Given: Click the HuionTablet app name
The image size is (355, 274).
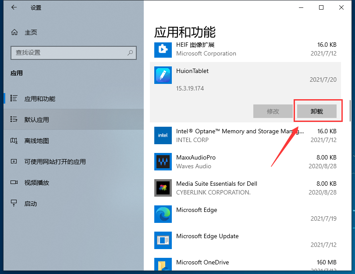Looking at the screenshot, I should point(192,71).
